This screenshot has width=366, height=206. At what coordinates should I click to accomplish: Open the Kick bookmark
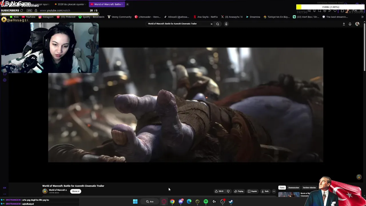pyautogui.click(x=14, y=17)
